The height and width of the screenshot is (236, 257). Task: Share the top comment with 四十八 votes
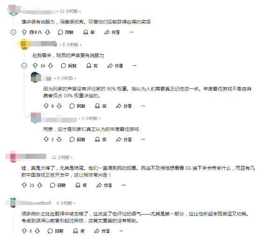112,32
